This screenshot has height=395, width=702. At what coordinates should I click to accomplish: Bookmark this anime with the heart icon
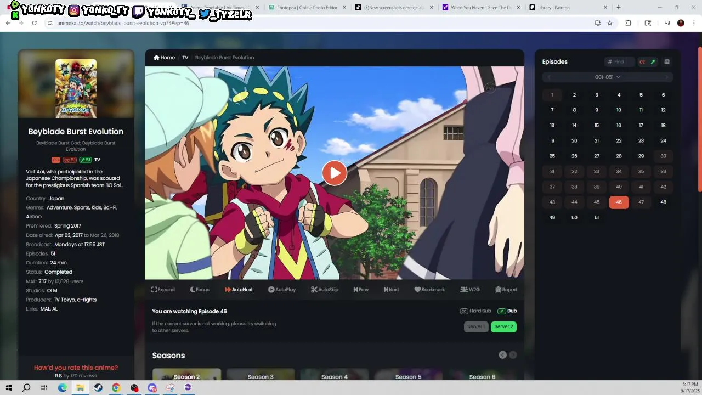429,290
